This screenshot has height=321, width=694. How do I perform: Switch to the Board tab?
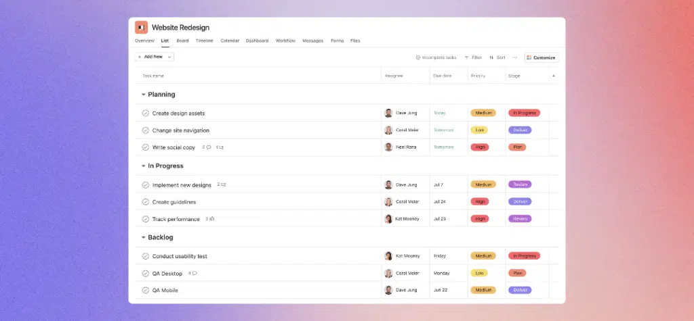182,41
